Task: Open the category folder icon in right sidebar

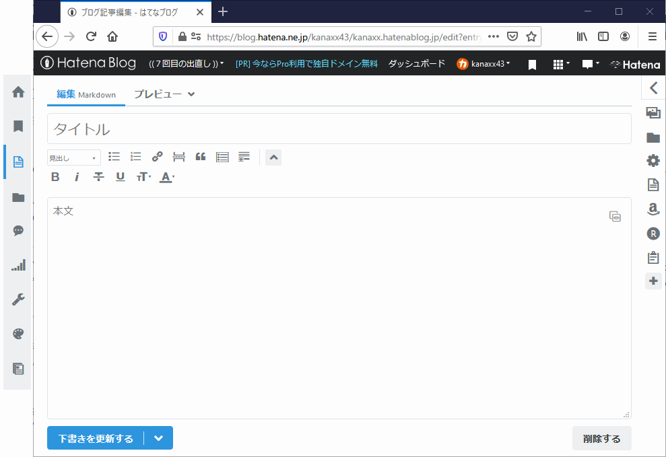Action: pyautogui.click(x=653, y=137)
